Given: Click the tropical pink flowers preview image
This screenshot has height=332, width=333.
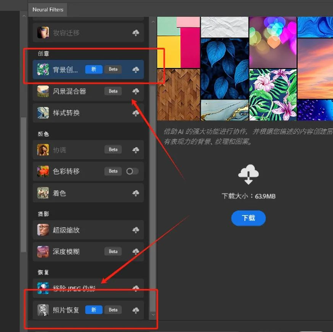Looking at the screenshot, I should [273, 95].
